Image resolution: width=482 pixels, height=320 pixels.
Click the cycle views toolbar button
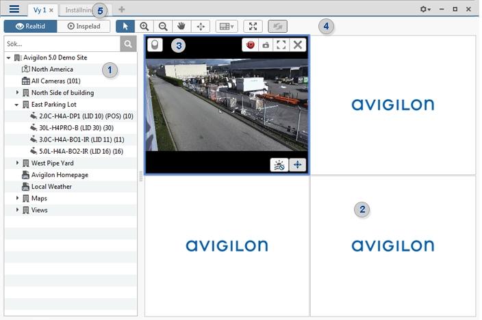[277, 27]
